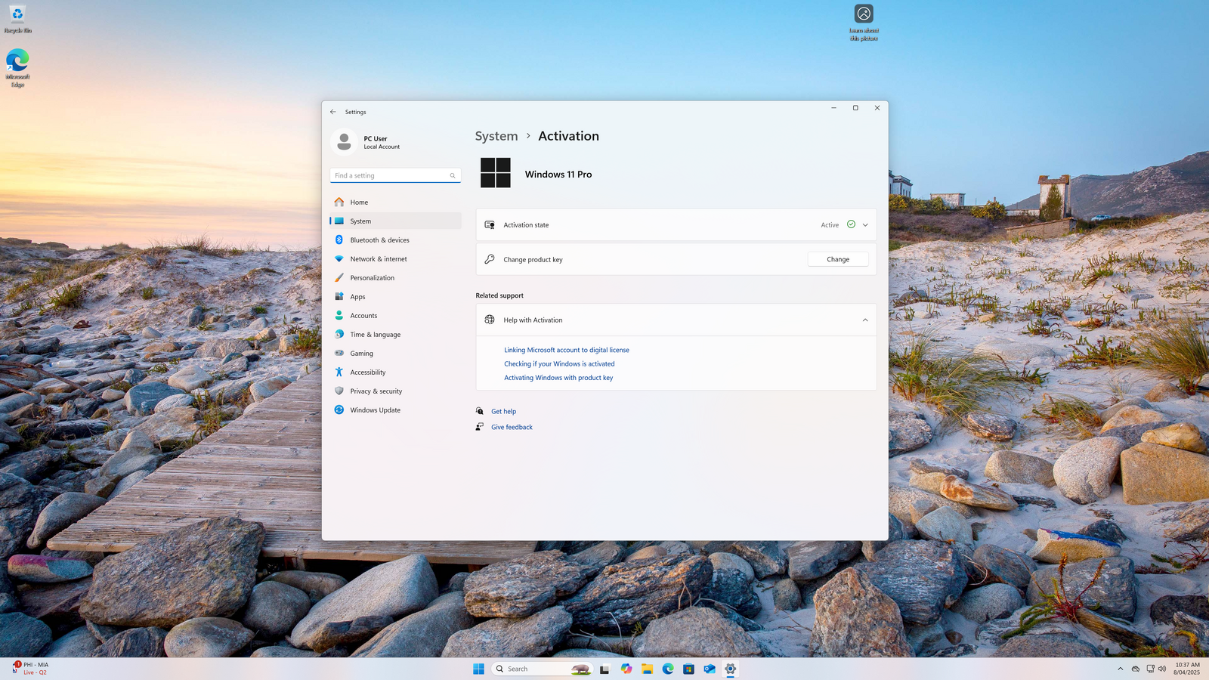Collapse the Help with Activation section
Image resolution: width=1209 pixels, height=680 pixels.
point(676,320)
